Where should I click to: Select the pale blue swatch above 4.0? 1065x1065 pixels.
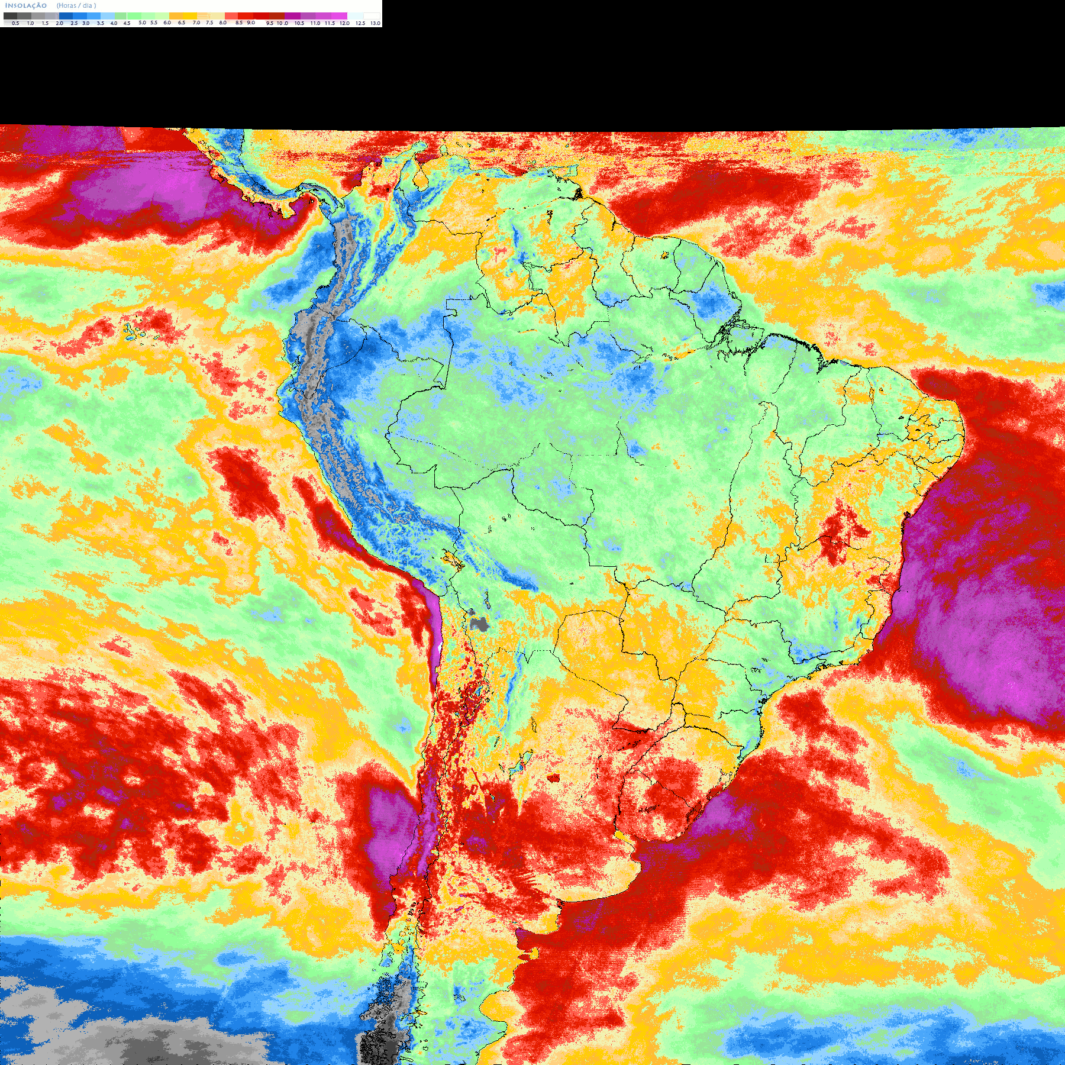click(x=108, y=16)
